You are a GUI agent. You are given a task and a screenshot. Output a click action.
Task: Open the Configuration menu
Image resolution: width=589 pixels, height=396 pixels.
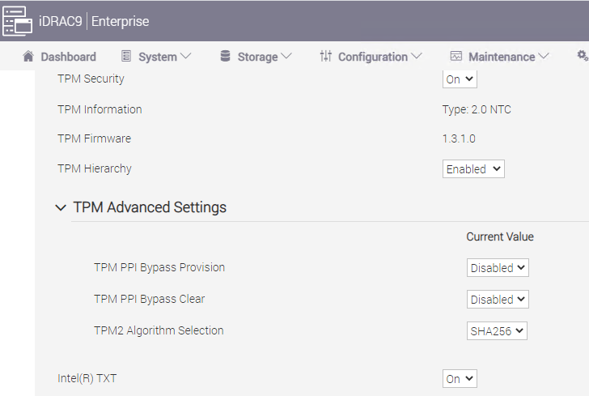371,57
